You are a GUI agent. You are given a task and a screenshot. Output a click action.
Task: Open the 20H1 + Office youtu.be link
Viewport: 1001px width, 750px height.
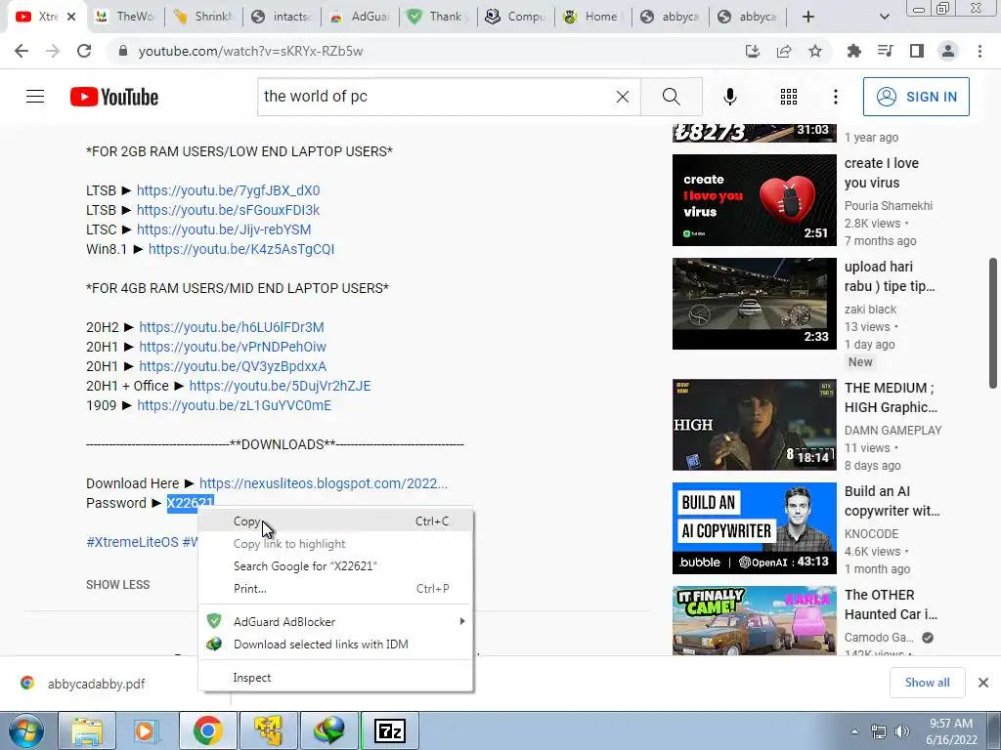[x=280, y=385]
